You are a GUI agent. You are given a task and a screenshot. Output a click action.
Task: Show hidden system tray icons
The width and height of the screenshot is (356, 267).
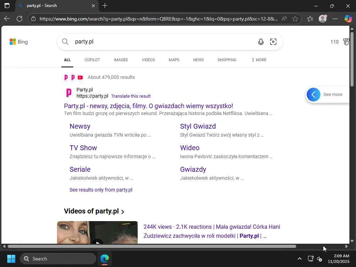coord(300,259)
